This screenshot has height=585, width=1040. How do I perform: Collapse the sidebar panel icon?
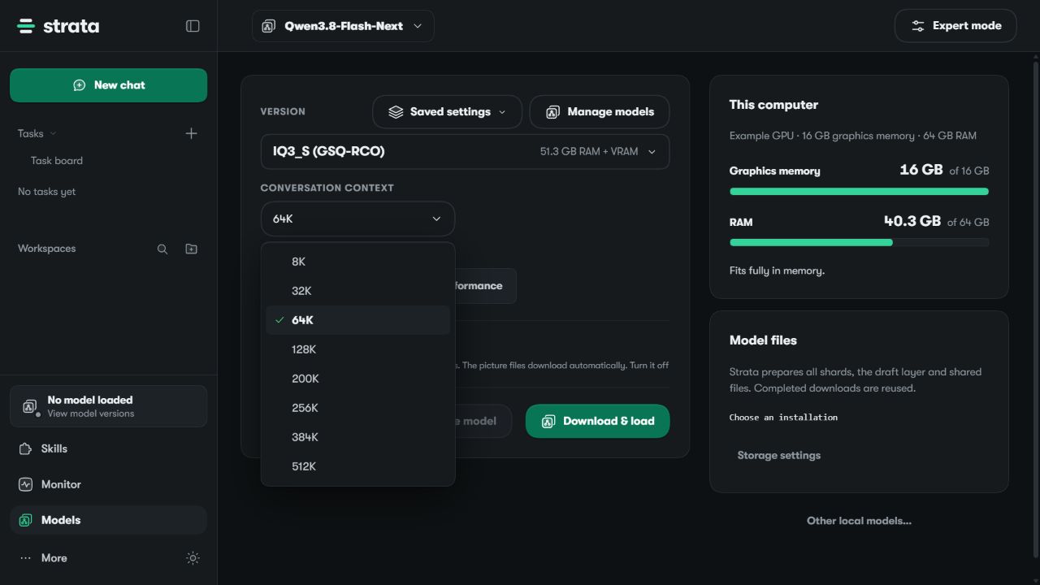pyautogui.click(x=193, y=26)
